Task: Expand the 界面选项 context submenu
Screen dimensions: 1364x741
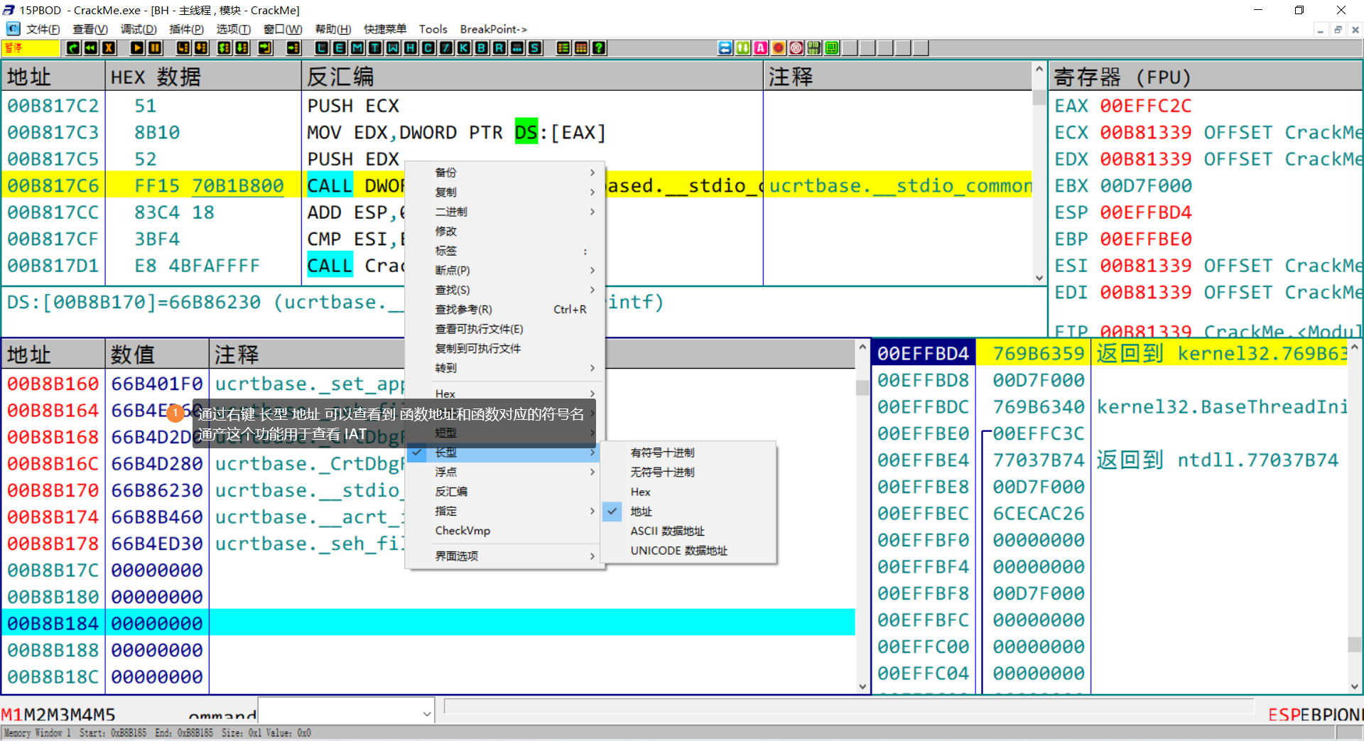Action: point(504,556)
